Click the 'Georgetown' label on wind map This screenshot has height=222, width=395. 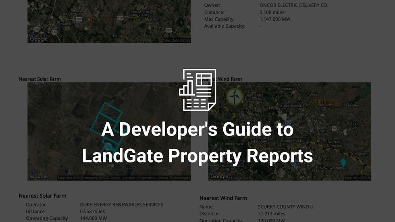point(291,106)
